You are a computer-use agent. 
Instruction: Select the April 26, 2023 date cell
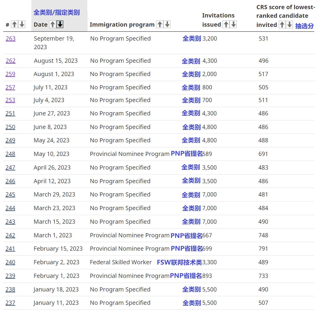pyautogui.click(x=52, y=167)
